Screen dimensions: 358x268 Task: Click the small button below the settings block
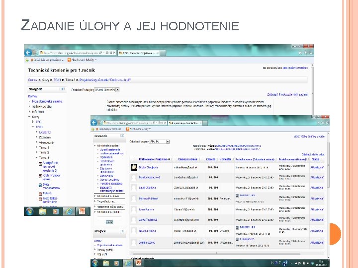coord(109,222)
